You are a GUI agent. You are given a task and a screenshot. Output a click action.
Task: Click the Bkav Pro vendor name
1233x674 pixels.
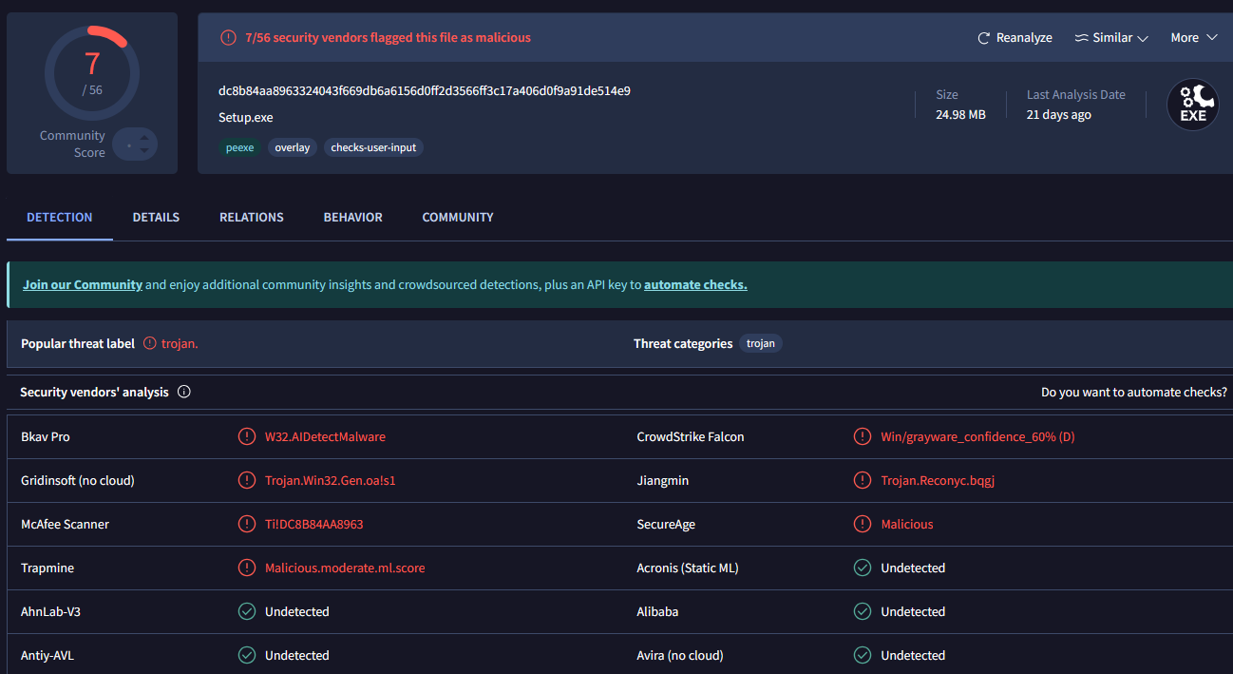pos(46,436)
